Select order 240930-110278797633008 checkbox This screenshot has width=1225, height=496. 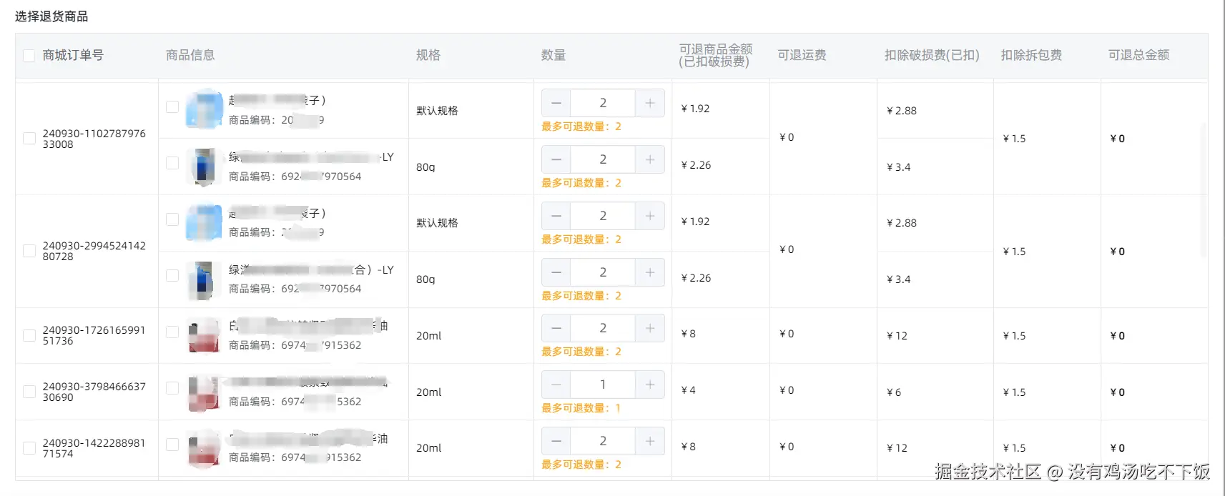tap(29, 139)
